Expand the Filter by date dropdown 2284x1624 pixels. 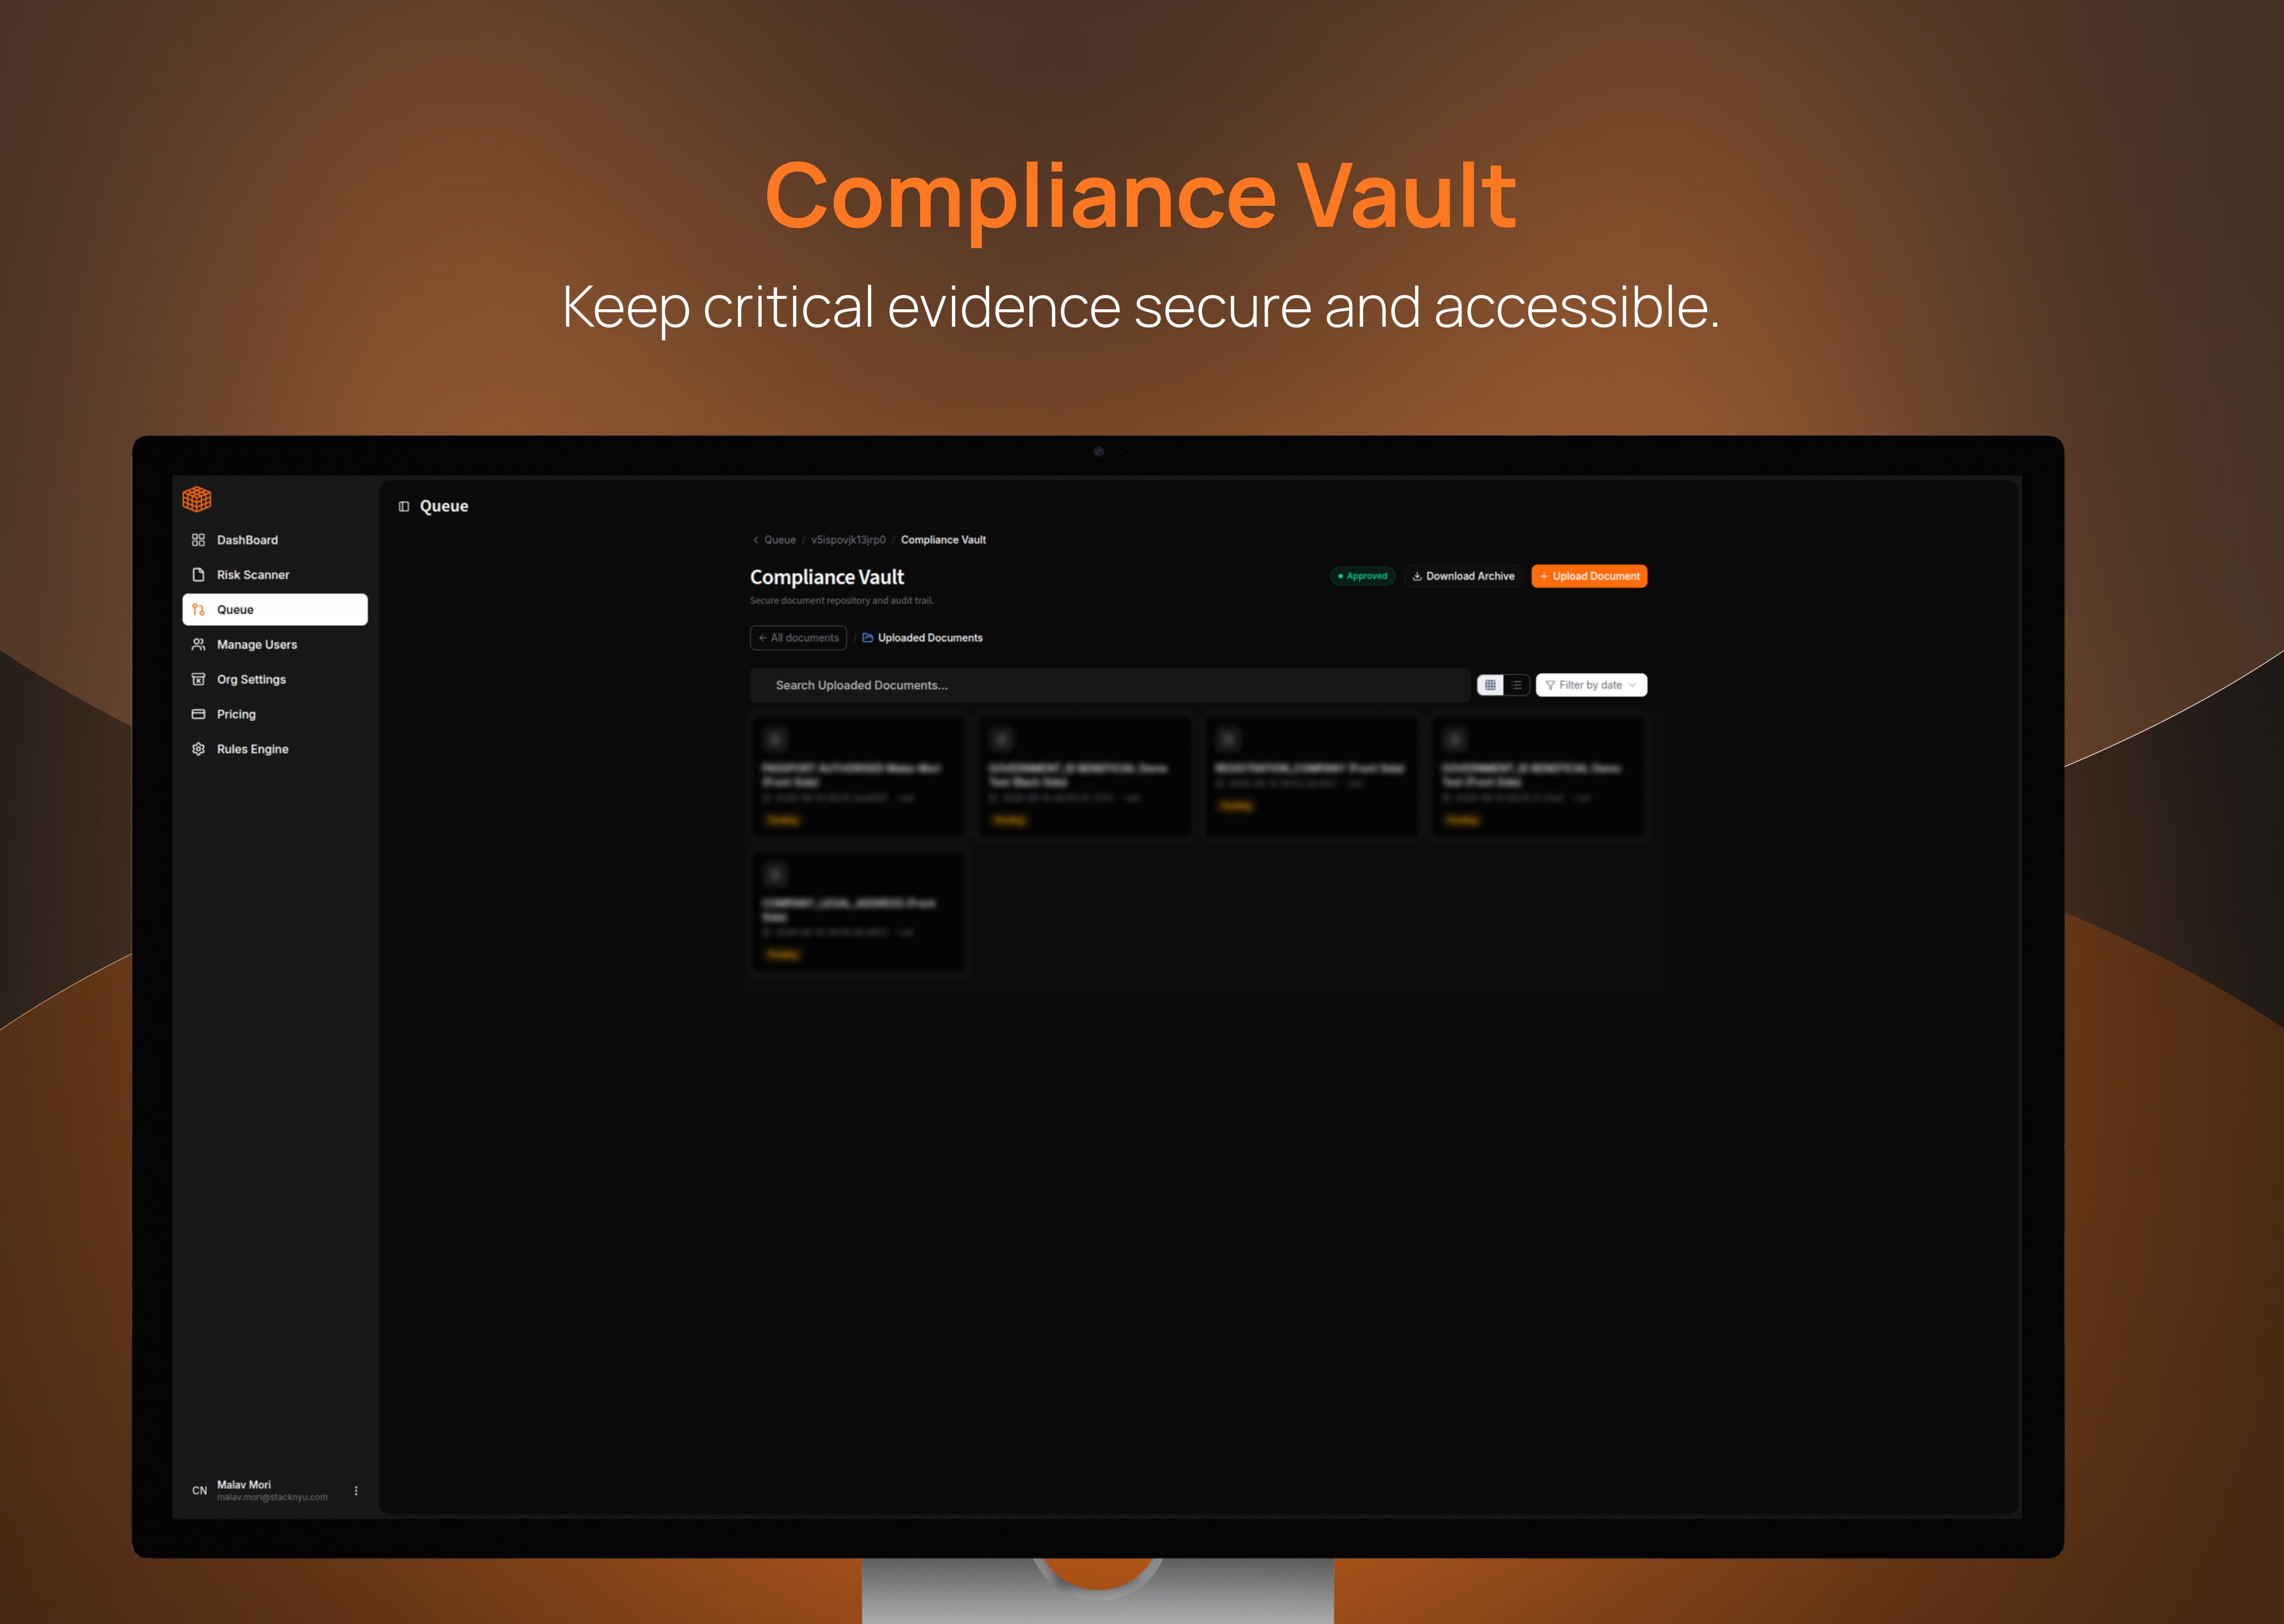[1591, 685]
